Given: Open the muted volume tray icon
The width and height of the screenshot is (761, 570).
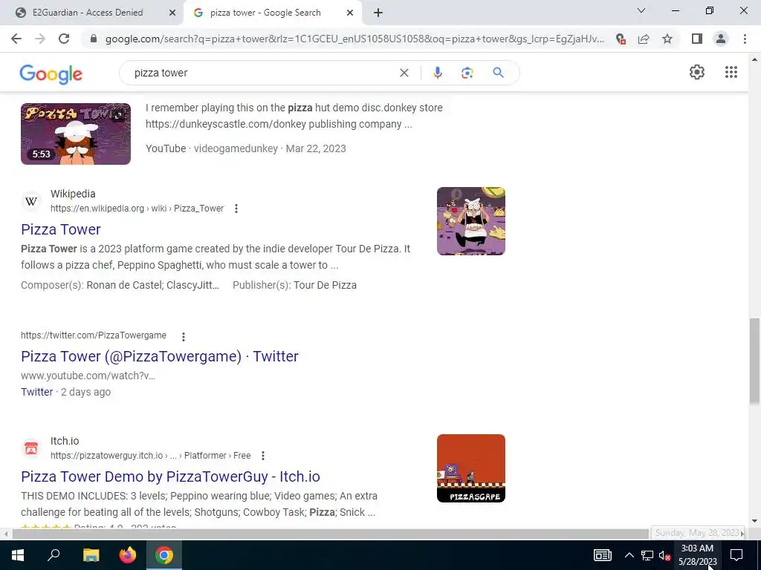Looking at the screenshot, I should [x=664, y=555].
